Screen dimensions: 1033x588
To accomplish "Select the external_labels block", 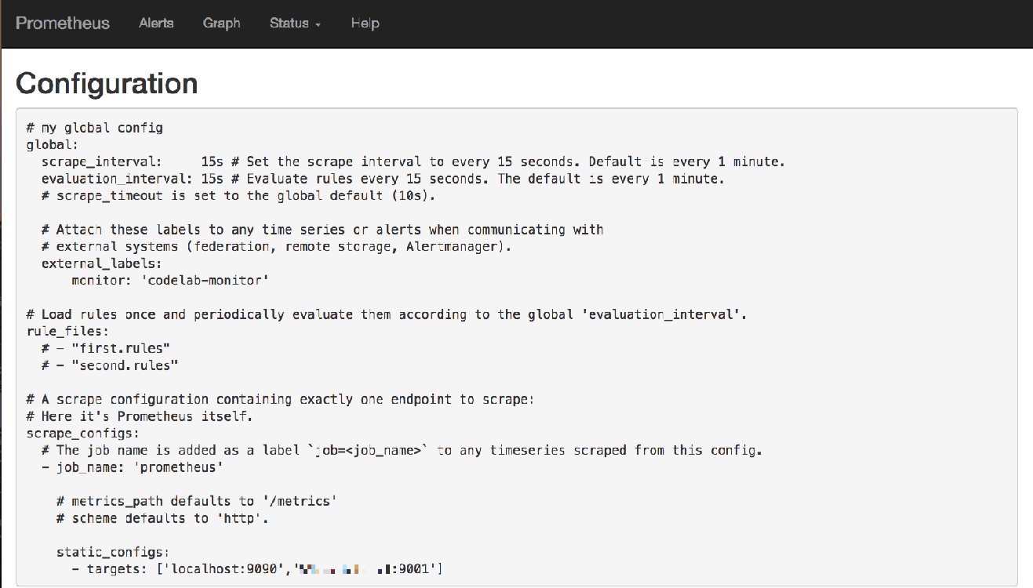I will (89, 263).
